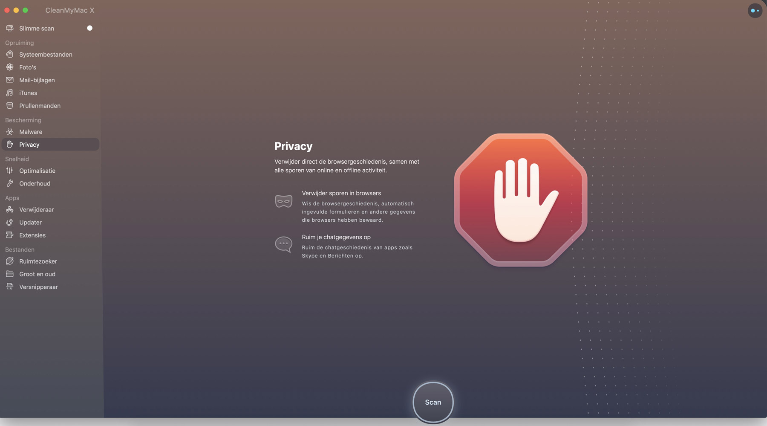
Task: Open Slimme scan module
Action: [x=50, y=28]
